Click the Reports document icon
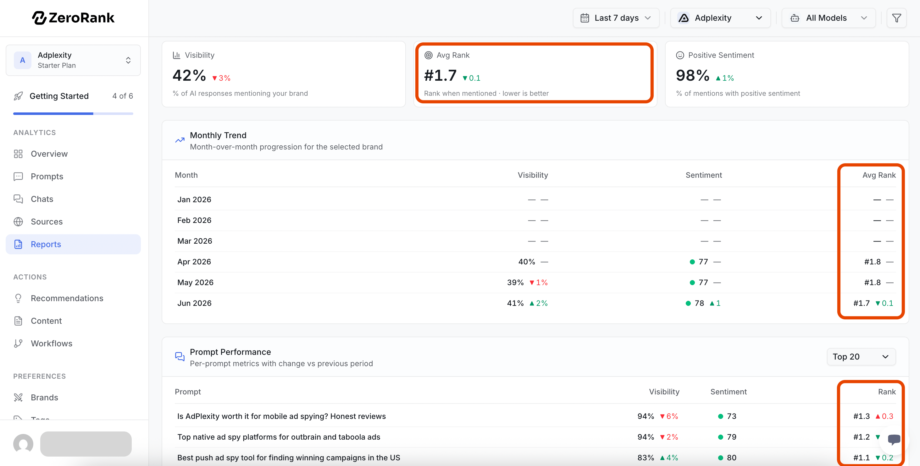920x466 pixels. coord(18,244)
